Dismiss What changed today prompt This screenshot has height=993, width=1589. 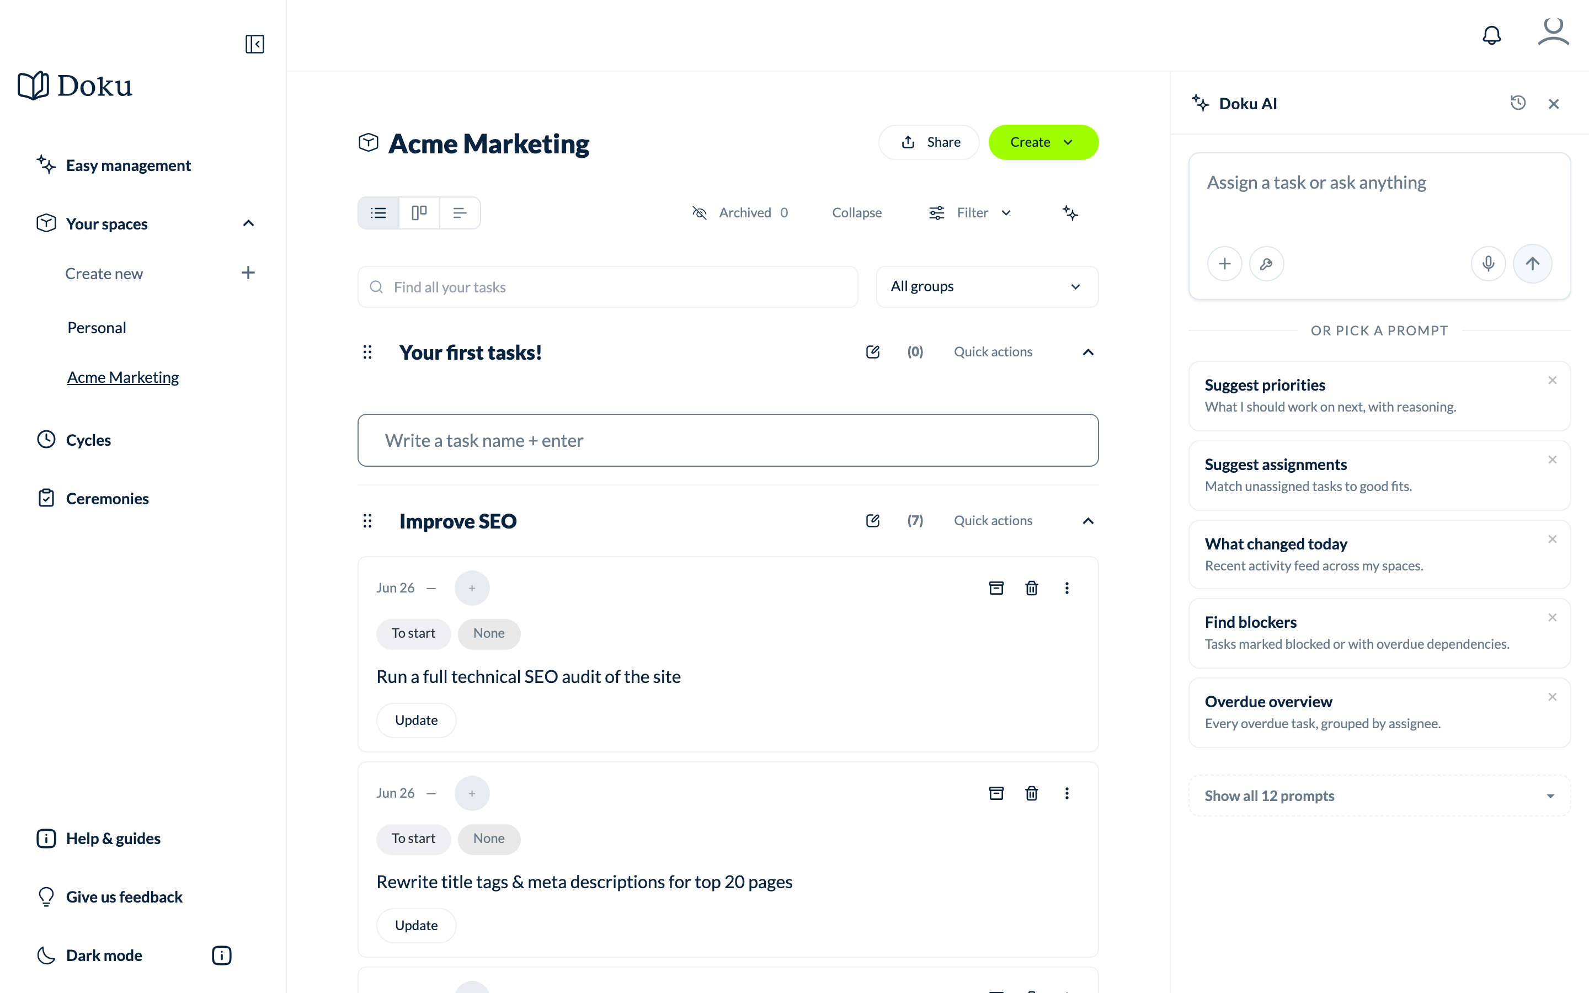click(1552, 539)
